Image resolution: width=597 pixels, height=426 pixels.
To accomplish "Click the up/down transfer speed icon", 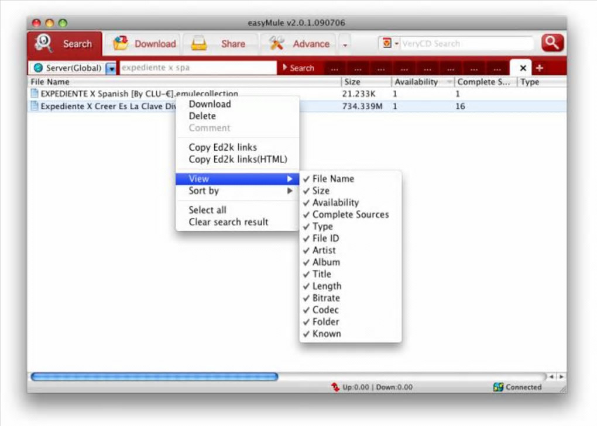I will coord(335,387).
